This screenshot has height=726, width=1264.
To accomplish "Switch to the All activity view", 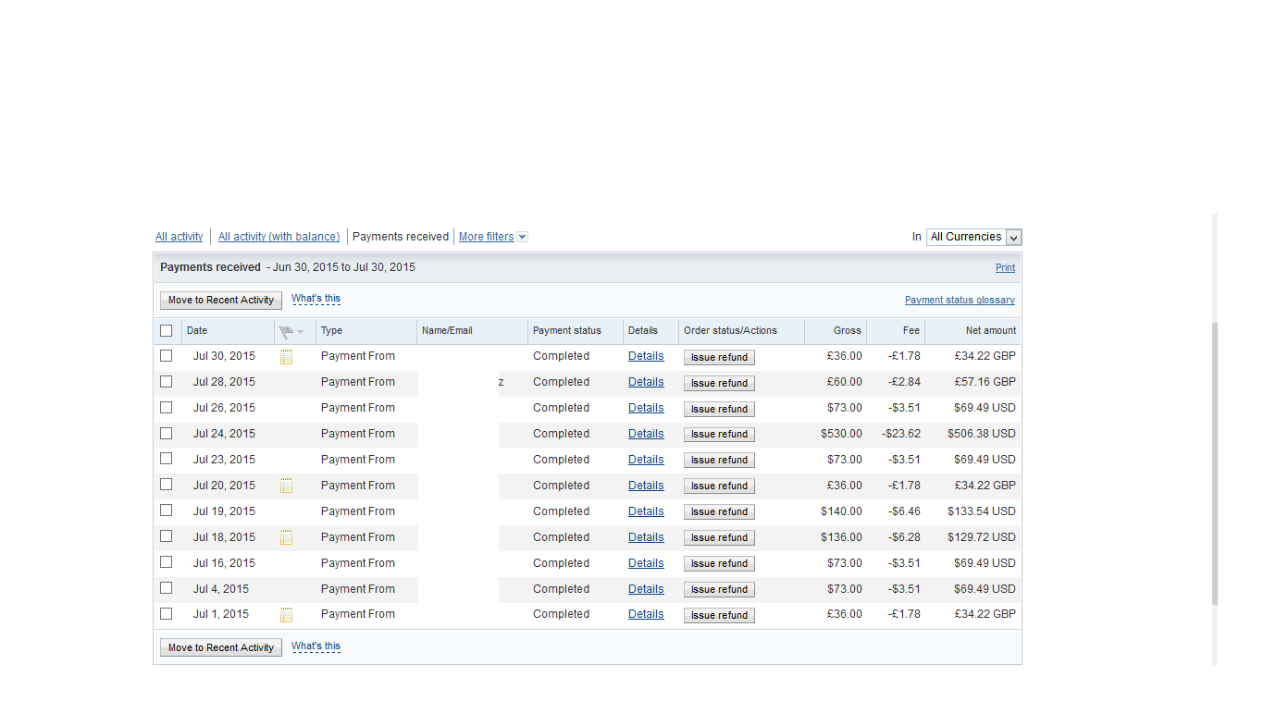I will point(179,237).
